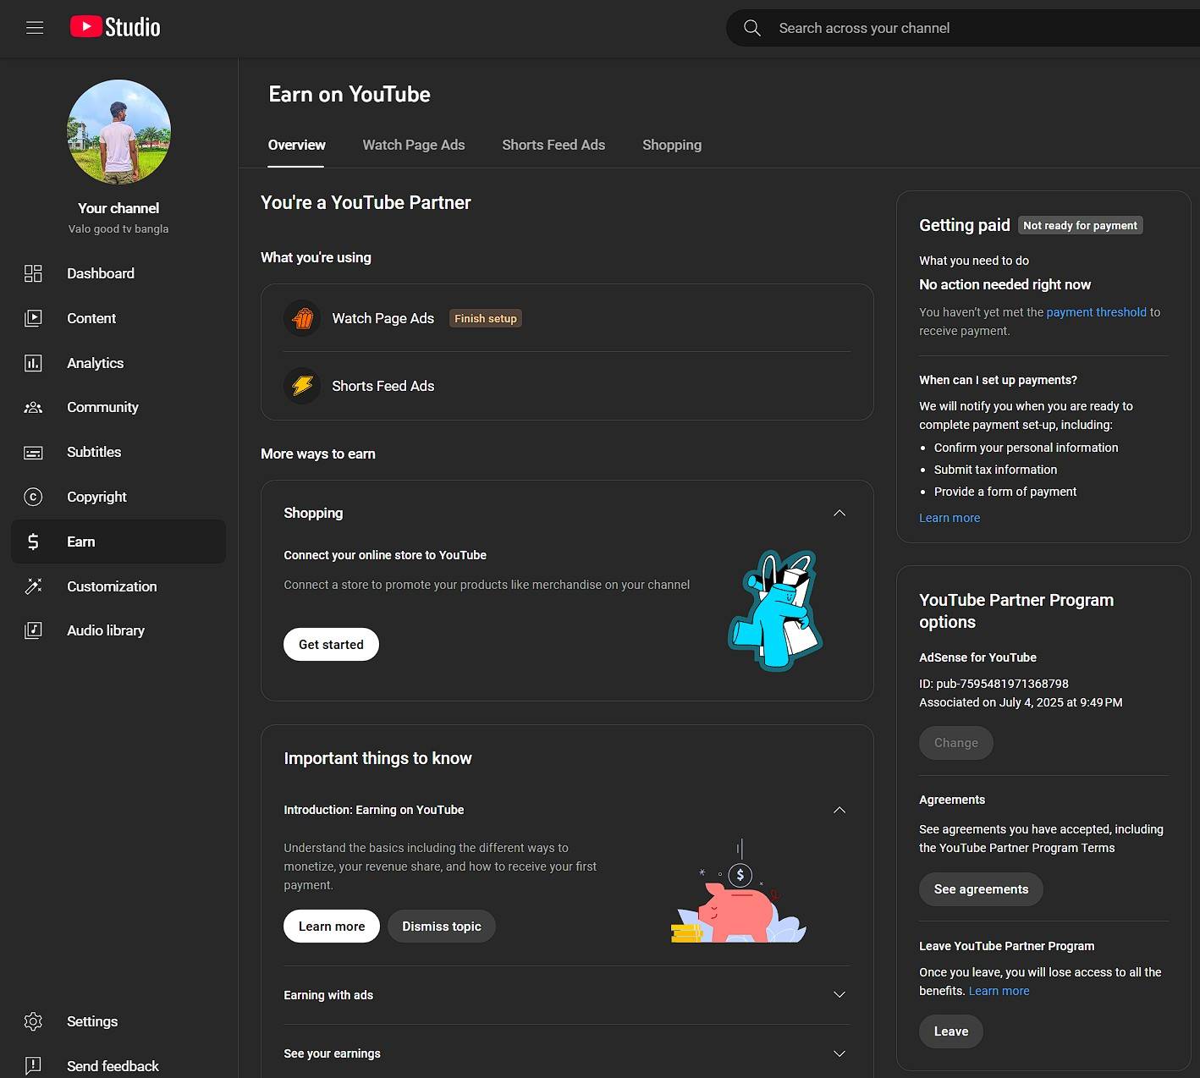Open Audio library from sidebar
This screenshot has height=1078, width=1200.
point(33,630)
